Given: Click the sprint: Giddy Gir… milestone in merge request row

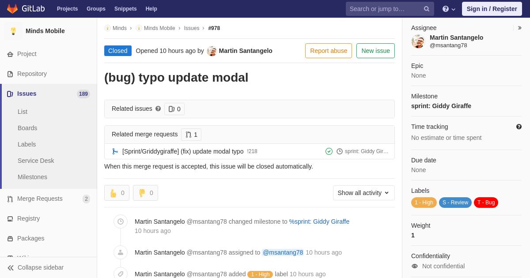Looking at the screenshot, I should coord(367,151).
